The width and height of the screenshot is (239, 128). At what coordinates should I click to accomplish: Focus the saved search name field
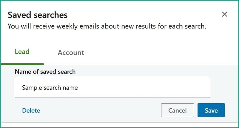click(112, 88)
